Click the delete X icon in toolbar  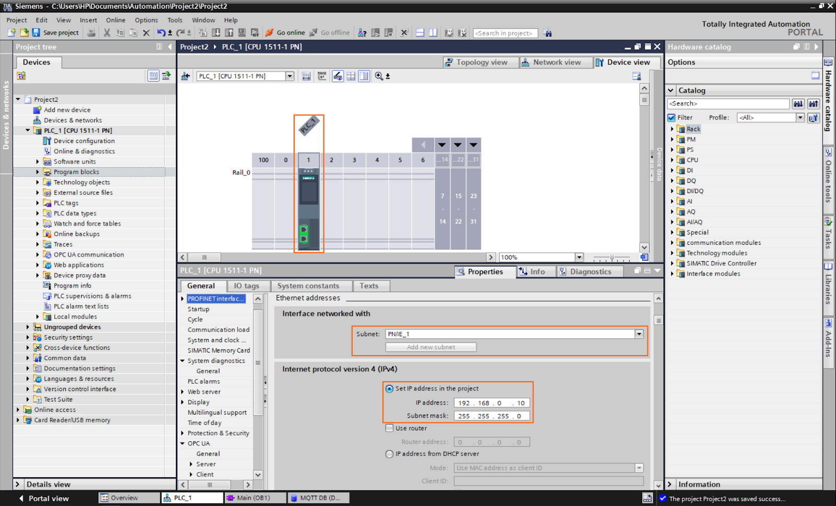pos(146,33)
